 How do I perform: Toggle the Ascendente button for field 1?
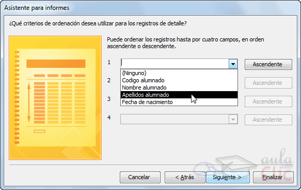pyautogui.click(x=268, y=64)
